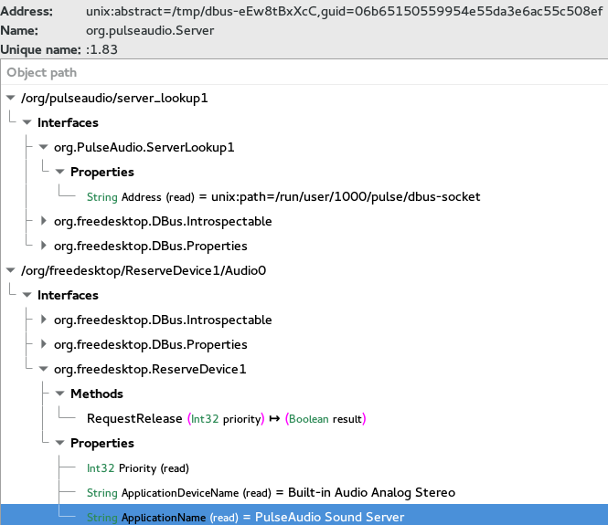Collapse the Methods node
Image resolution: width=608 pixels, height=525 pixels.
[59, 394]
